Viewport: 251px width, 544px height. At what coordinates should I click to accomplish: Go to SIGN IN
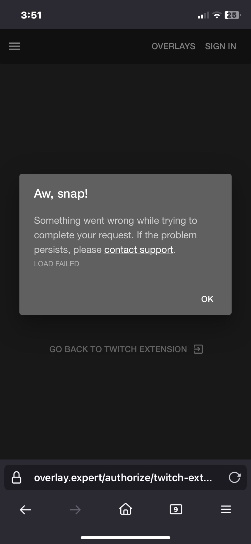coord(220,46)
